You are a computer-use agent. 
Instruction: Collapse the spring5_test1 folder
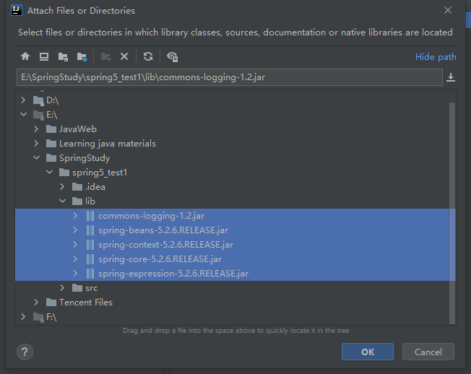tap(49, 172)
